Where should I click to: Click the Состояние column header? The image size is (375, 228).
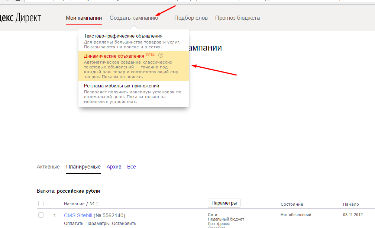point(292,204)
